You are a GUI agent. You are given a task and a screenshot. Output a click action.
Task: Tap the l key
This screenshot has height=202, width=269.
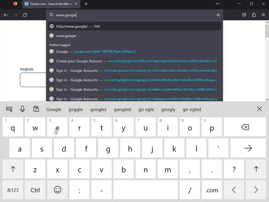tap(196, 148)
